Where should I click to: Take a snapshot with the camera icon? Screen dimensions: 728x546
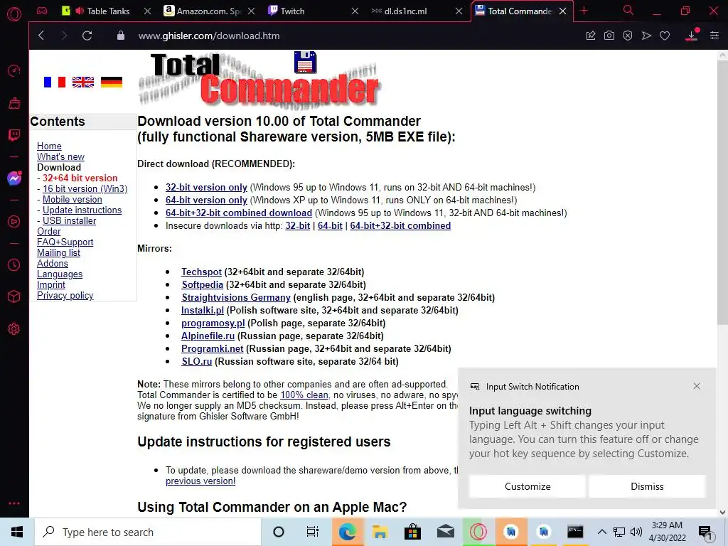point(609,36)
